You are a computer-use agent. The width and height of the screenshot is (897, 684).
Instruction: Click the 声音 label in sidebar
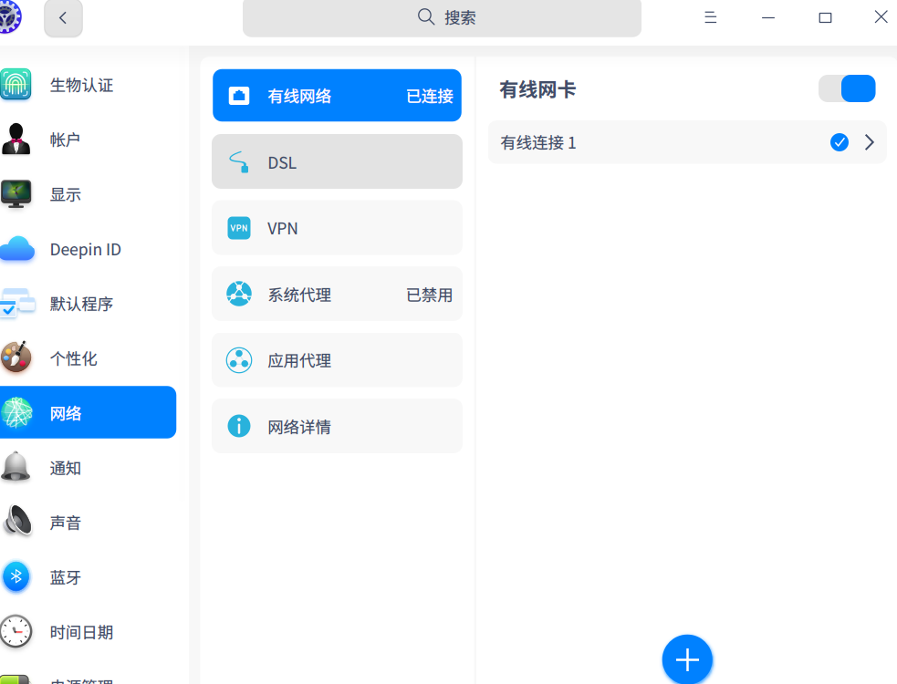point(65,523)
